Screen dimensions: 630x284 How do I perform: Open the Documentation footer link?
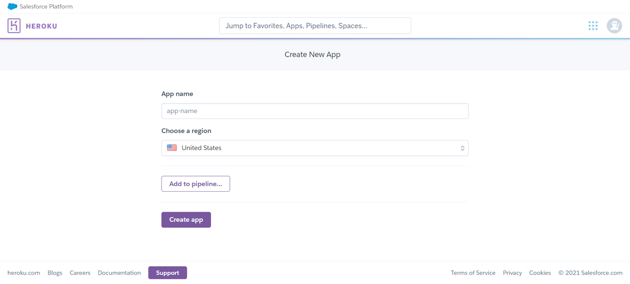119,273
